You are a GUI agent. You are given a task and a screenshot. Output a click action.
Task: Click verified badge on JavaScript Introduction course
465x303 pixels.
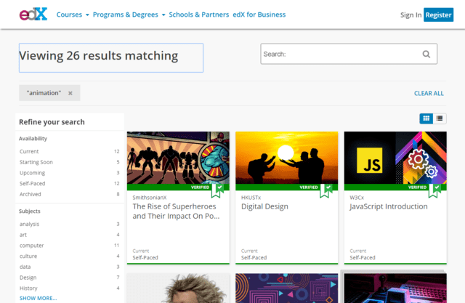click(434, 190)
